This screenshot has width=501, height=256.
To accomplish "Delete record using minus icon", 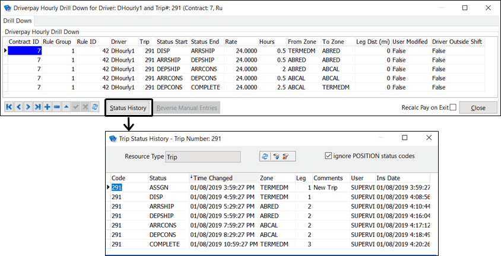I will point(57,107).
